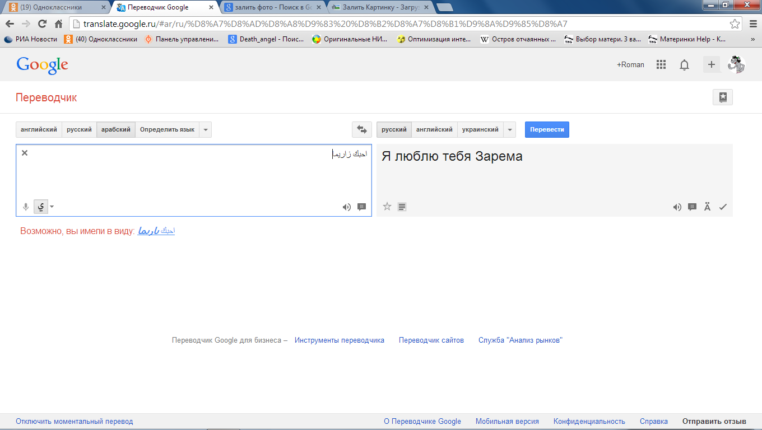Click source text phrase/example speech-bubble icon
This screenshot has width=762, height=430.
(361, 207)
